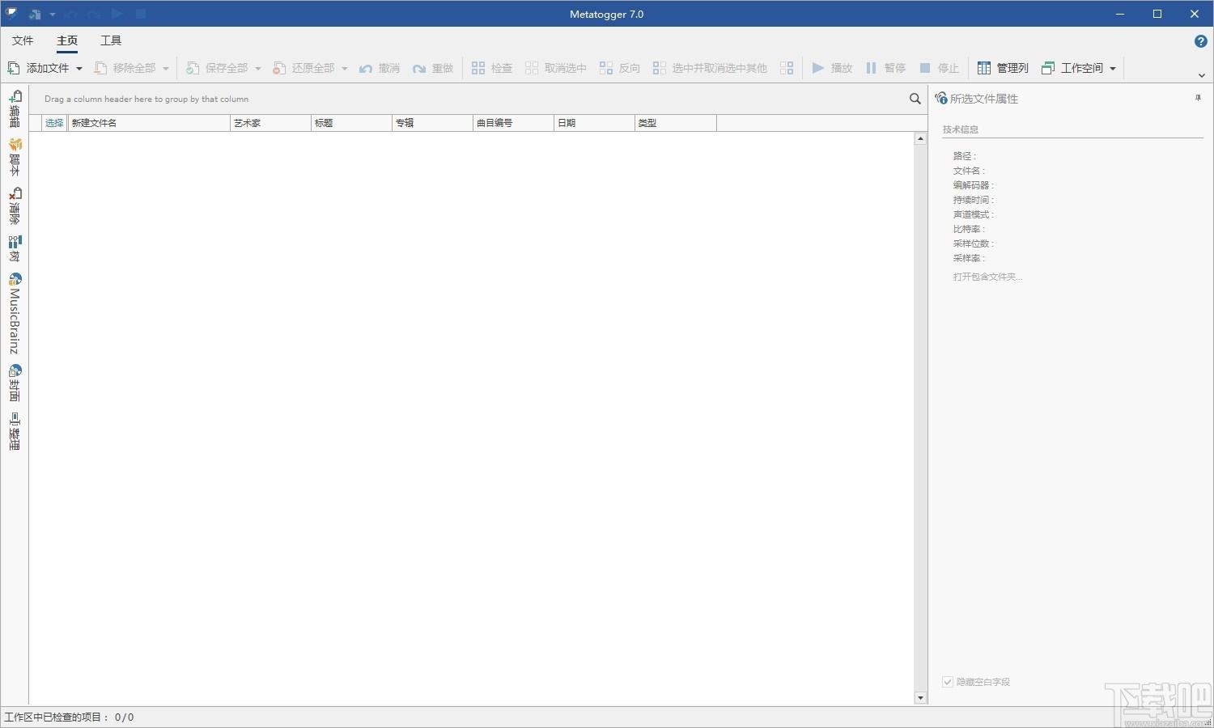Image resolution: width=1214 pixels, height=728 pixels.
Task: Sort by the 标题 column header
Action: click(x=351, y=123)
